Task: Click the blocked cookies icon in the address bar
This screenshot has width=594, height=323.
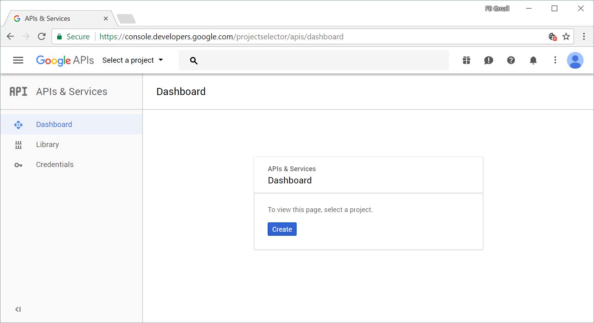Action: tap(553, 36)
